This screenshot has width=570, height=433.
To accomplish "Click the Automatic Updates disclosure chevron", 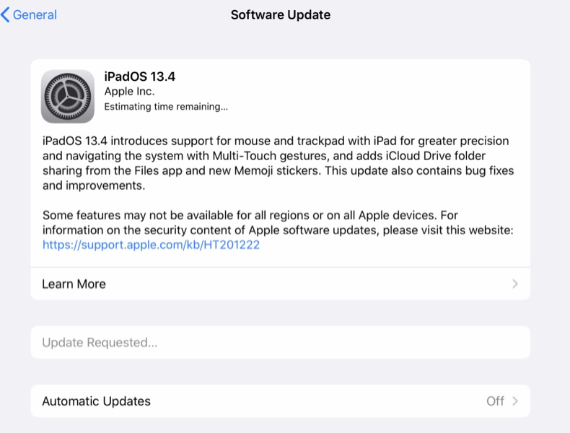I will point(515,401).
